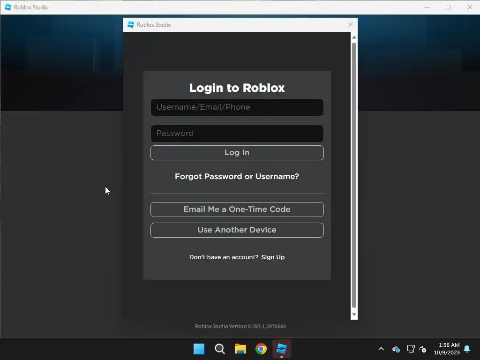The image size is (480, 360).
Task: Focus the Username/Email/Phone input field
Action: (237, 107)
